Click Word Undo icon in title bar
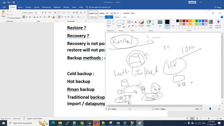 click(8, 2)
